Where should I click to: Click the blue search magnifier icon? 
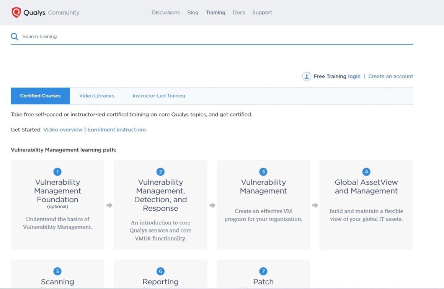(15, 36)
